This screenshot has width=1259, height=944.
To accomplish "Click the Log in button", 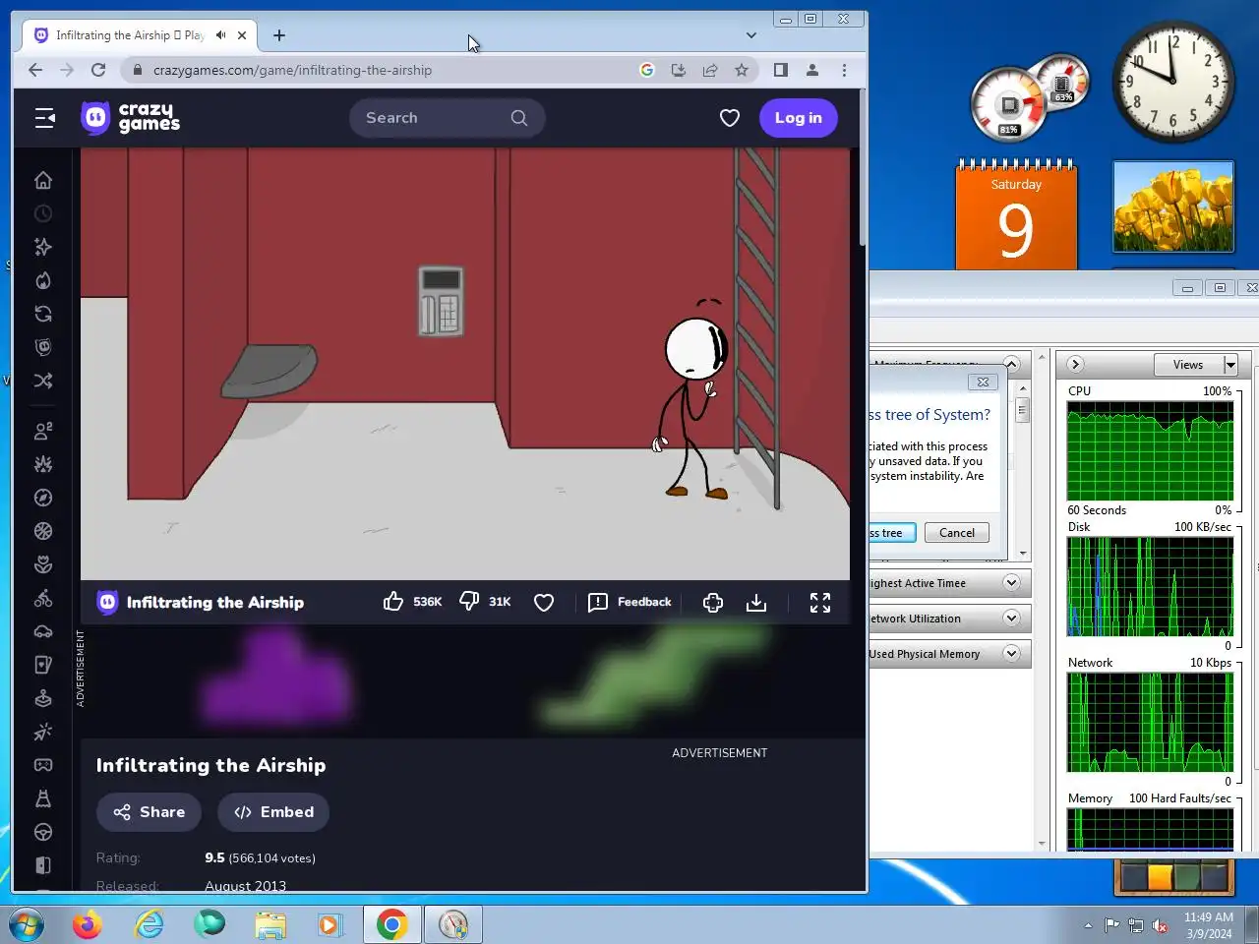I will [799, 118].
